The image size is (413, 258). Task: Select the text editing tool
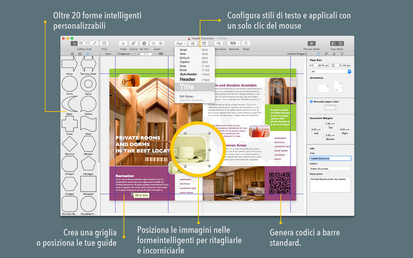click(81, 43)
